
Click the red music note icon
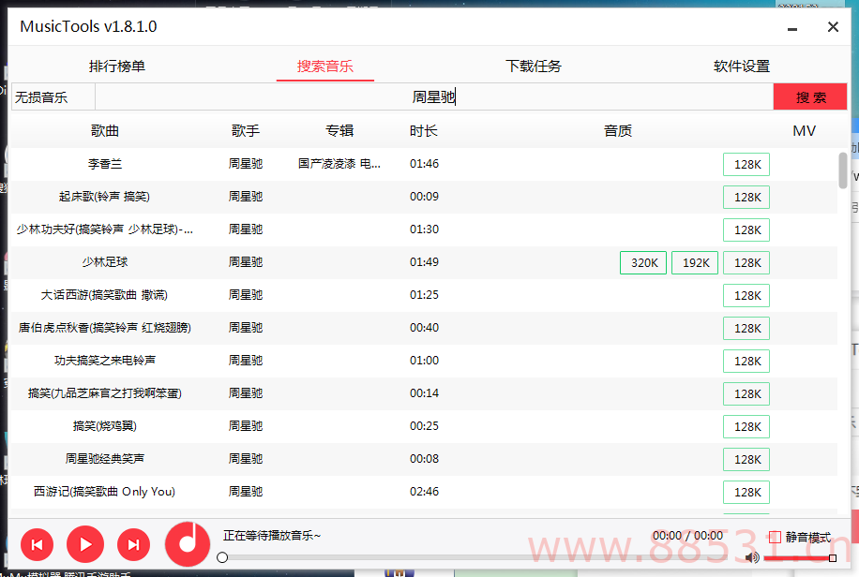pyautogui.click(x=188, y=542)
